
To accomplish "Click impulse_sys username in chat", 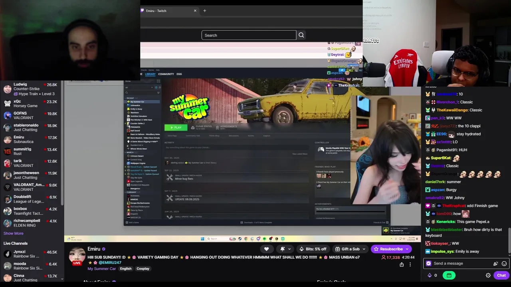I will coord(442,252).
